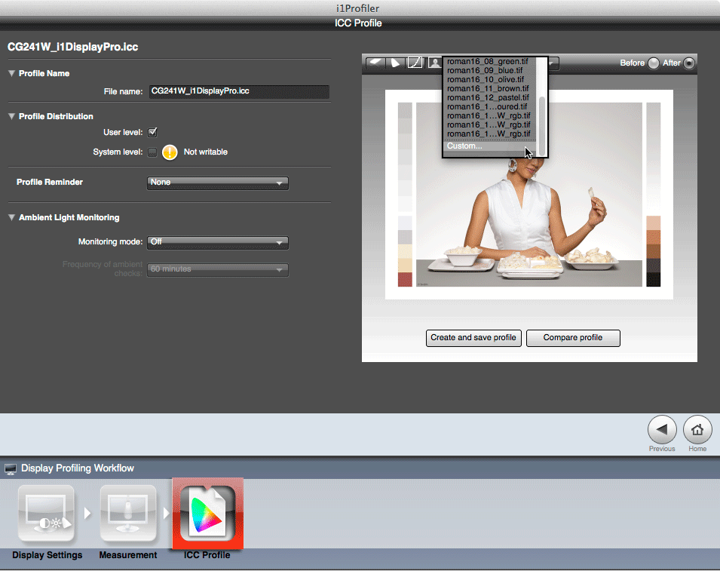Tick the System level checkbox
The image size is (720, 571).
152,152
